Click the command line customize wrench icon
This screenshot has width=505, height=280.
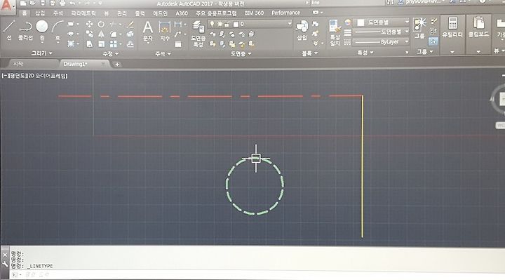point(5,264)
